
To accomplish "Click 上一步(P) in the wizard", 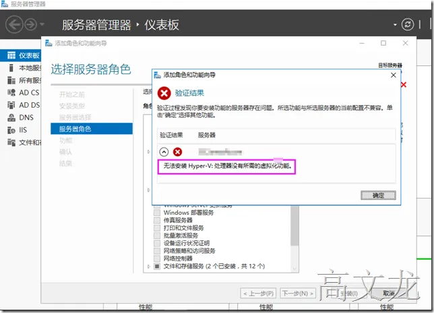I will (x=259, y=293).
